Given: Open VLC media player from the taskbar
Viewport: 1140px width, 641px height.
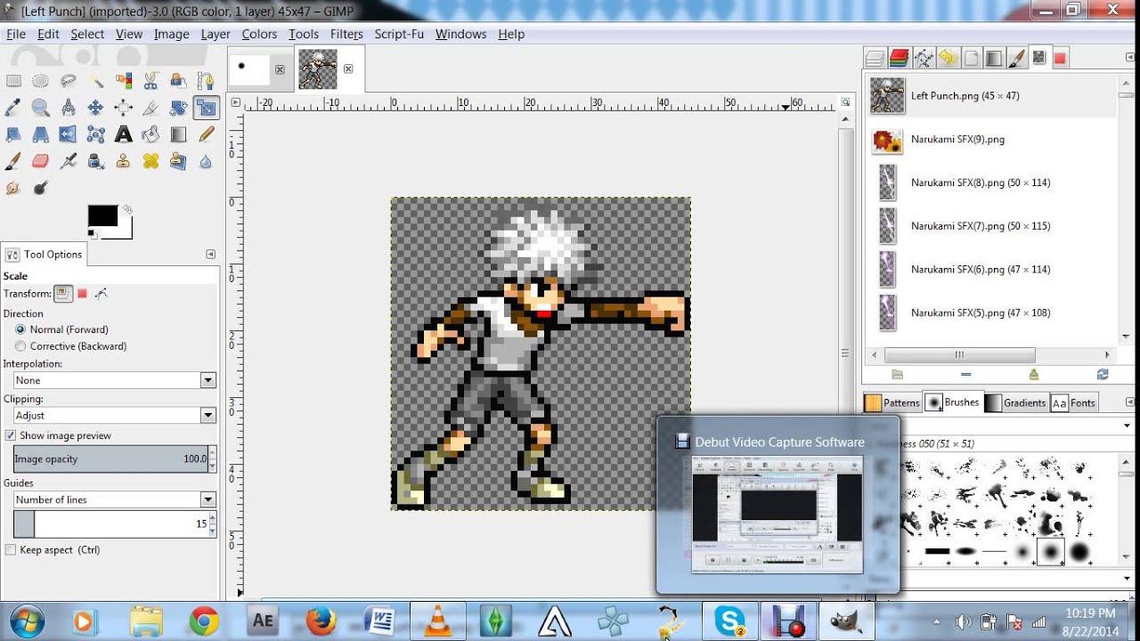Looking at the screenshot, I should 437,621.
